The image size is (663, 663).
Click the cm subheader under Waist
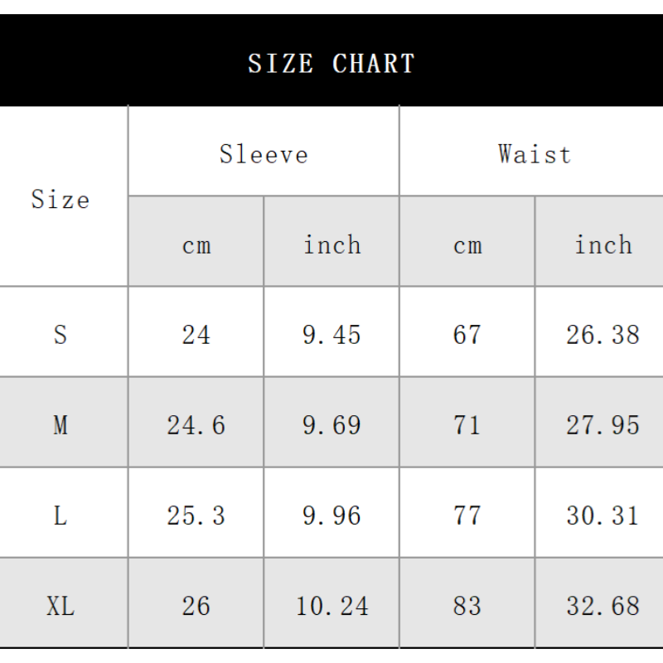click(x=467, y=245)
